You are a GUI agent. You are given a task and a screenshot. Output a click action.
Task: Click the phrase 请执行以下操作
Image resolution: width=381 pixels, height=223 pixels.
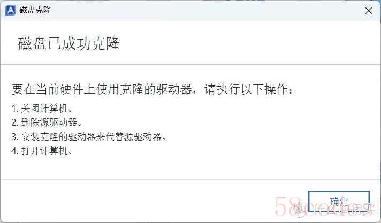[246, 89]
